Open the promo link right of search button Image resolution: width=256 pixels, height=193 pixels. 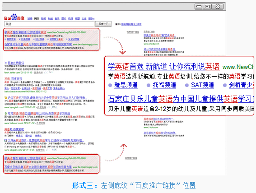tap(131, 24)
